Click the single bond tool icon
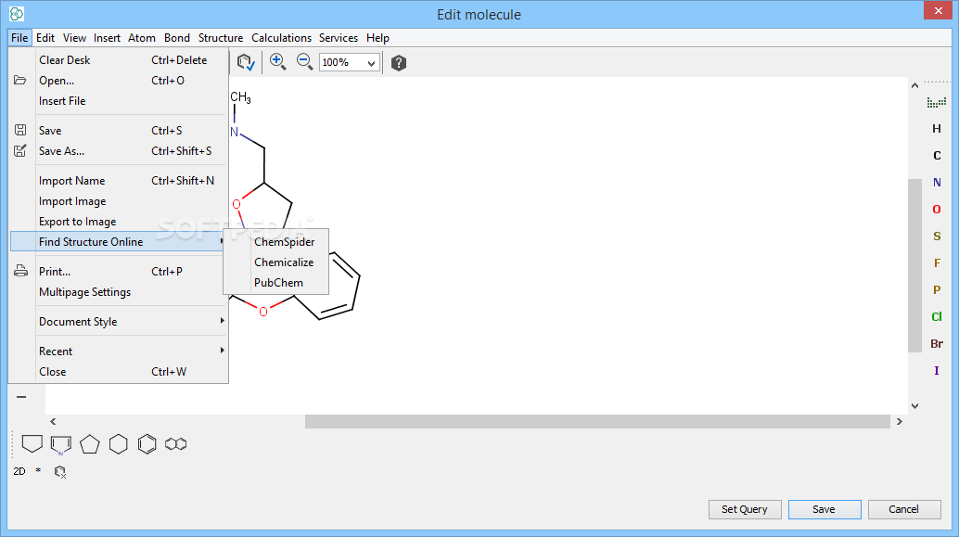The image size is (959, 537). coord(21,397)
